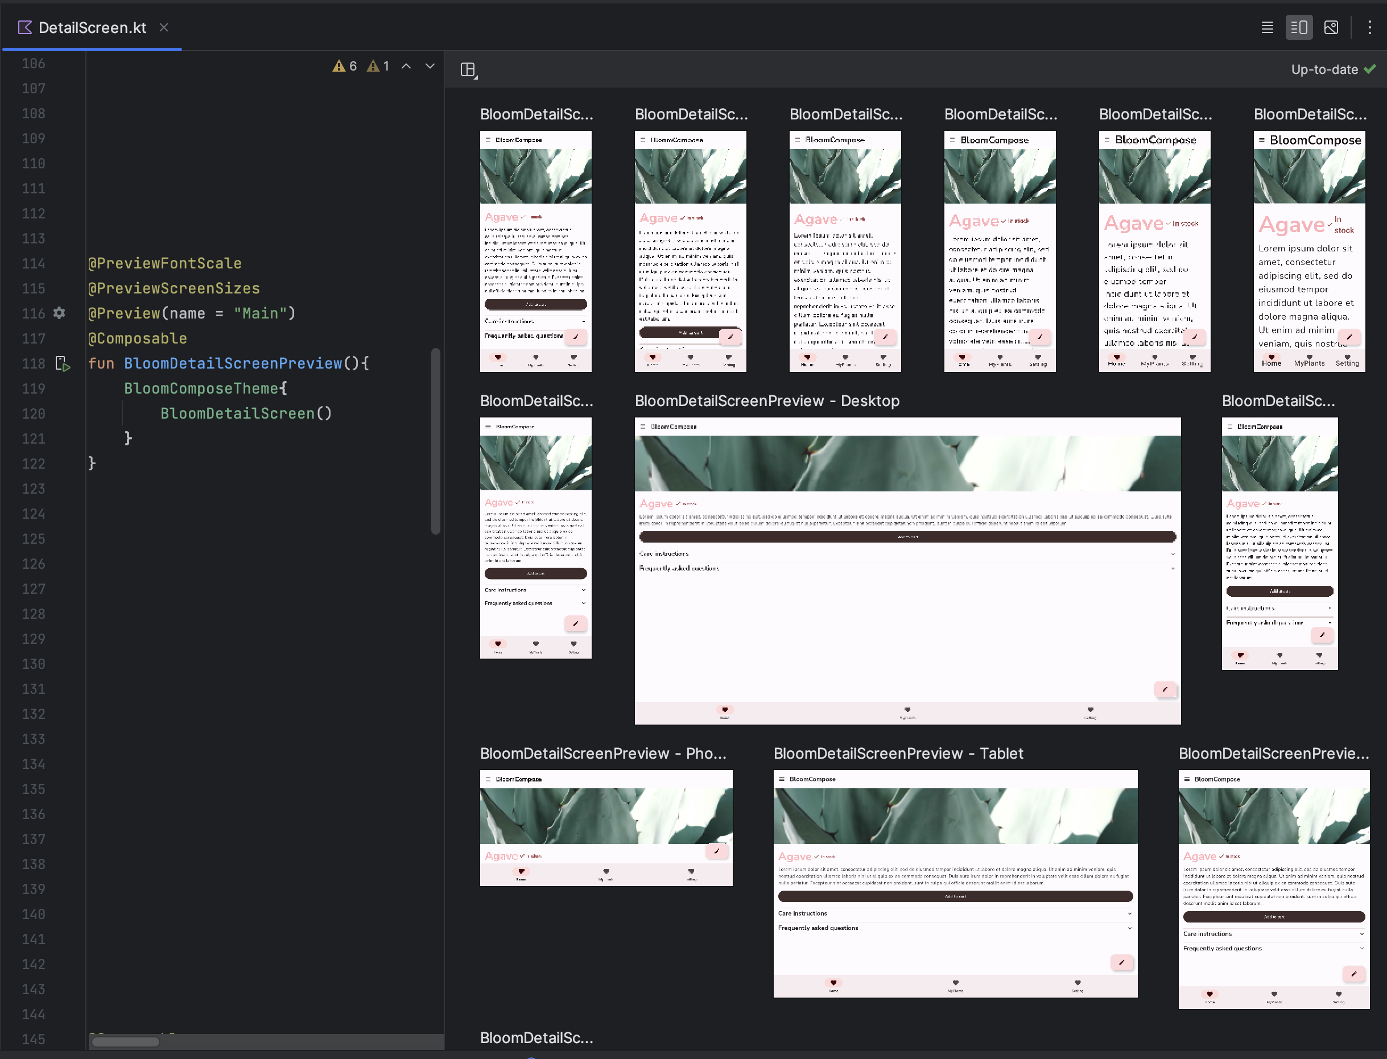Click the split editor view icon
The width and height of the screenshot is (1387, 1059).
(1298, 28)
